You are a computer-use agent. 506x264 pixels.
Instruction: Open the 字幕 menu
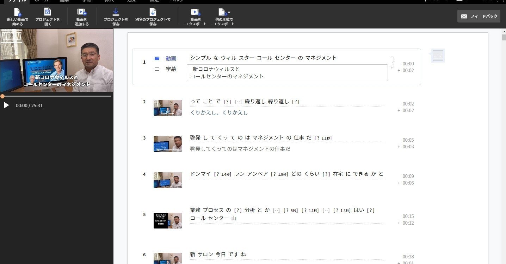(86, 1)
